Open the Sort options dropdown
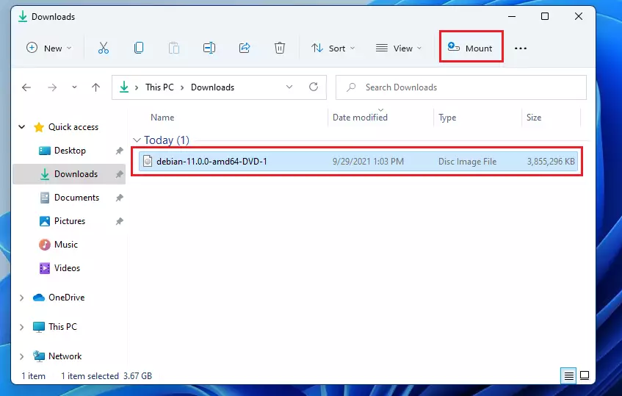This screenshot has width=622, height=396. (333, 48)
